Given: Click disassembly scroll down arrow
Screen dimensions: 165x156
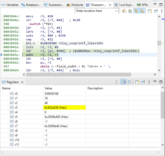Looking at the screenshot, I should [x=159, y=70].
